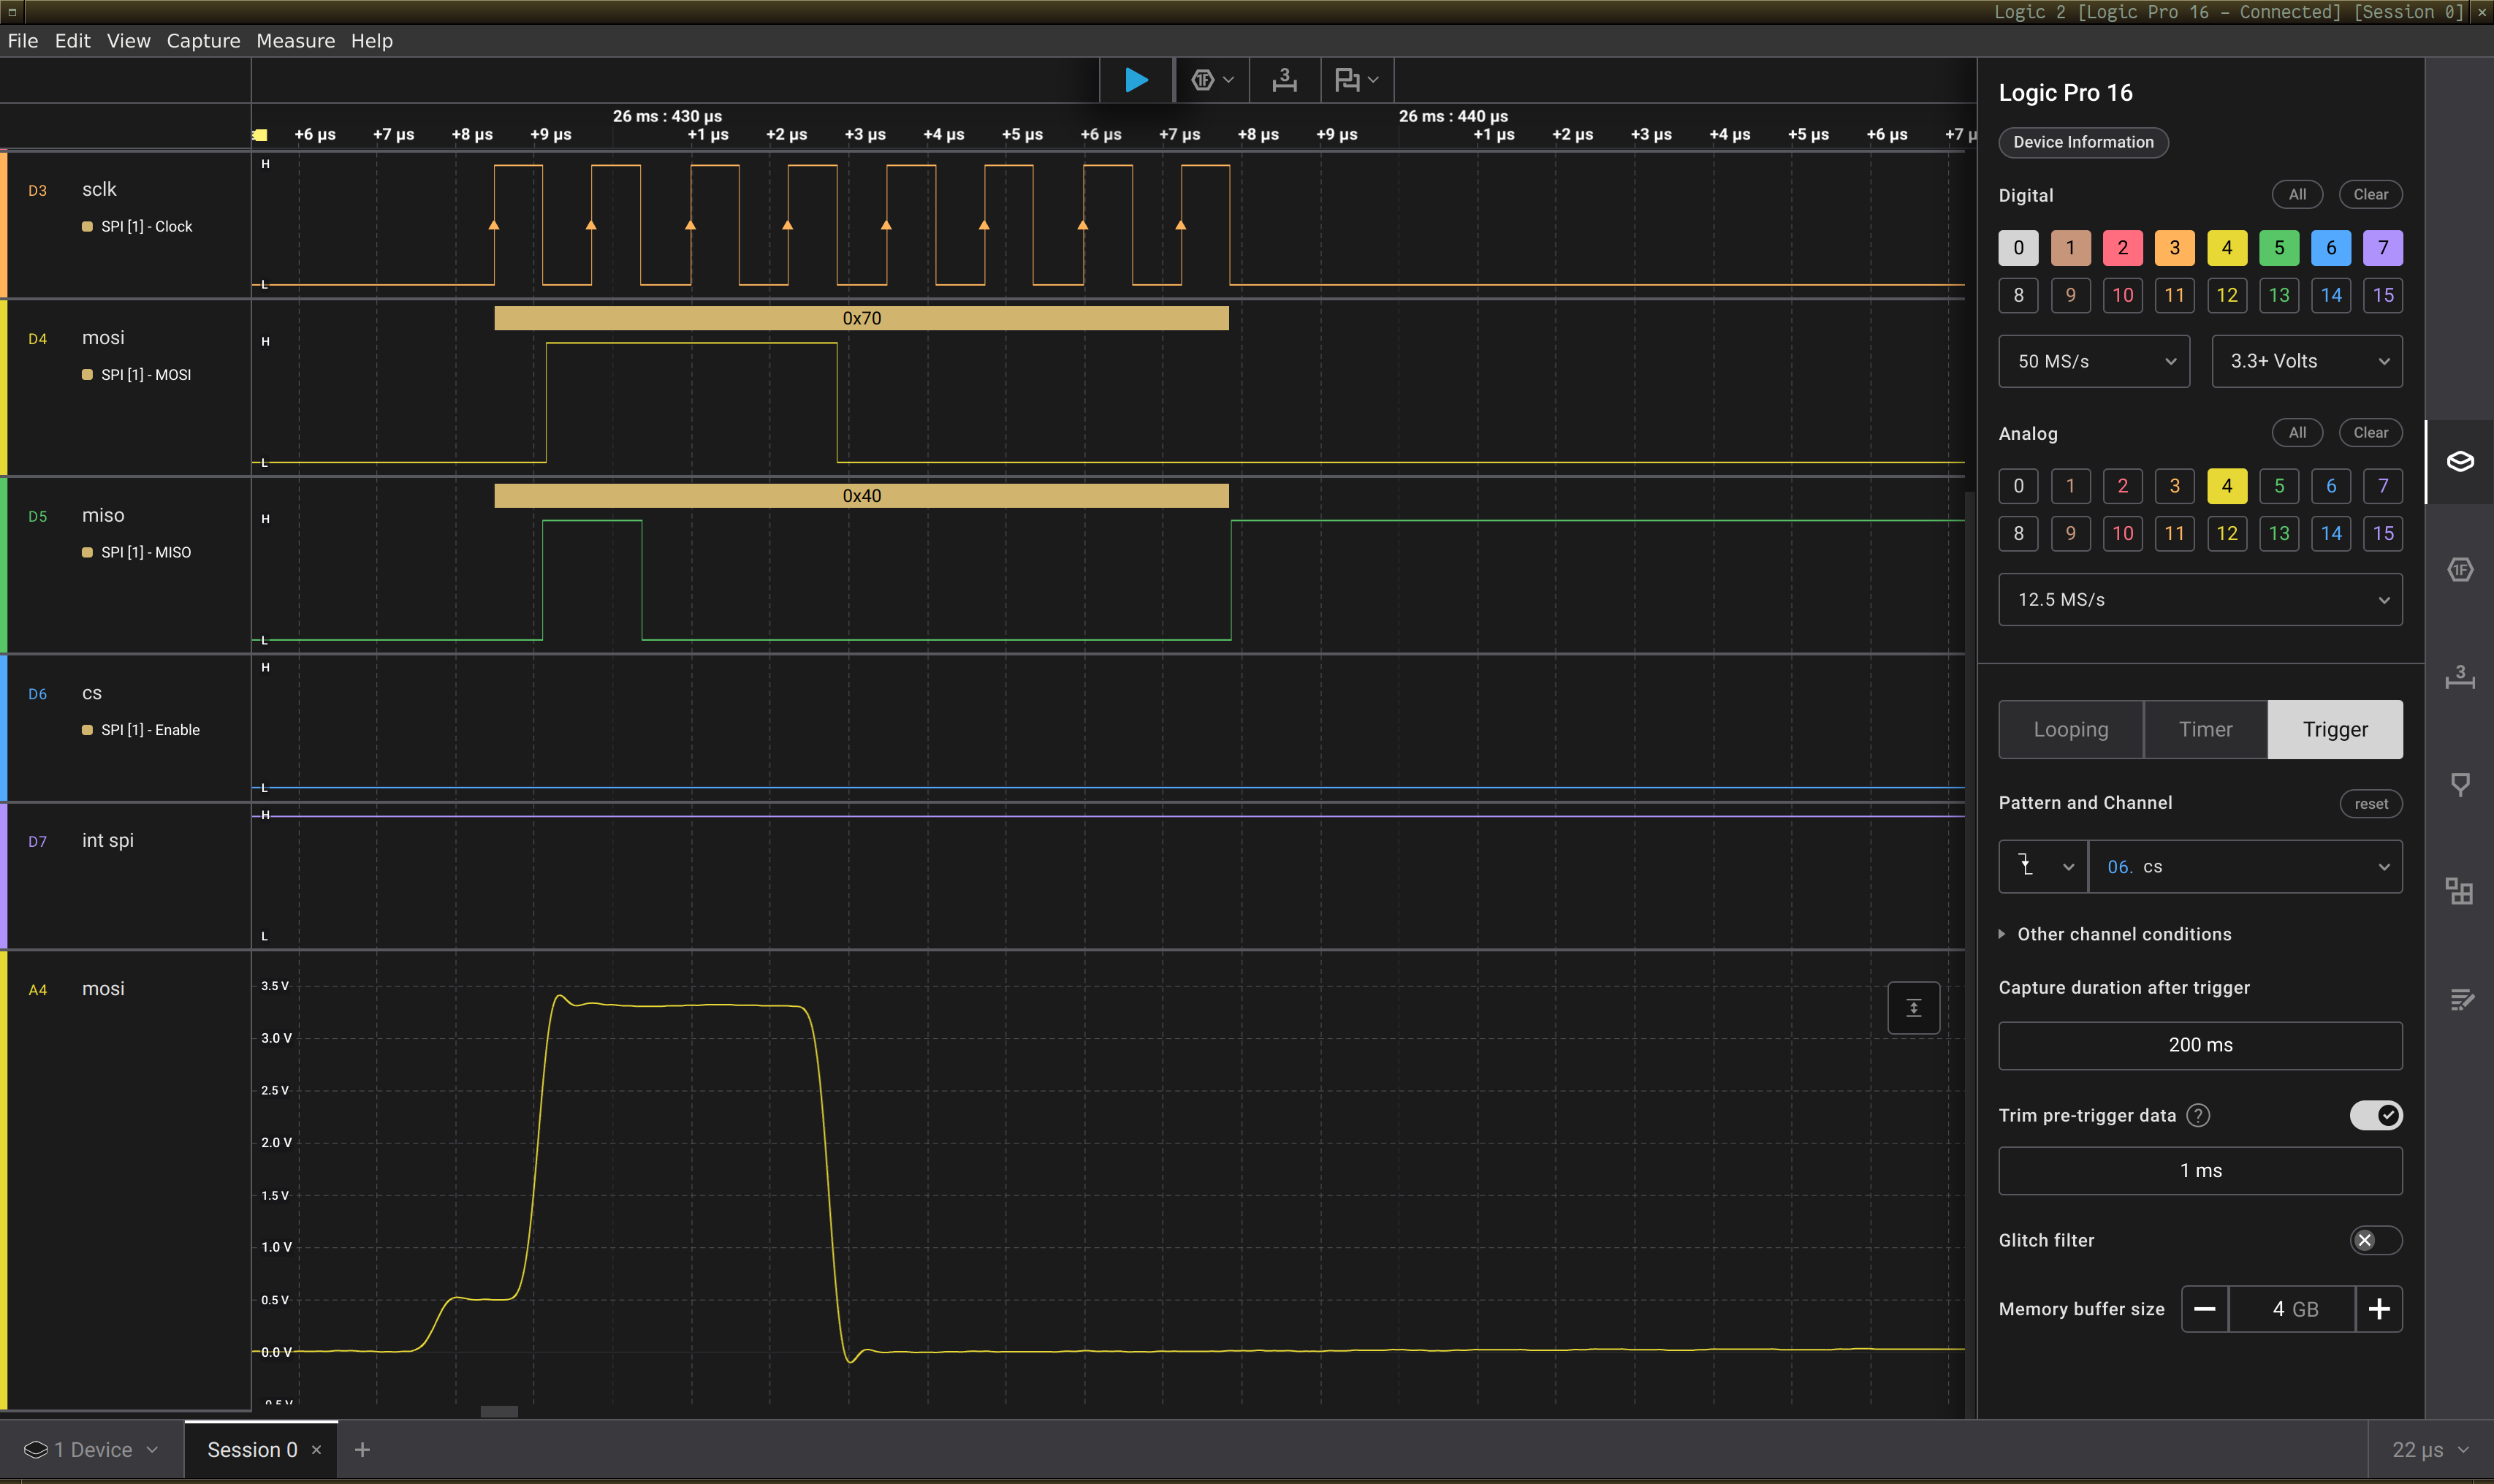Disable analog channel 4

coord(2228,486)
